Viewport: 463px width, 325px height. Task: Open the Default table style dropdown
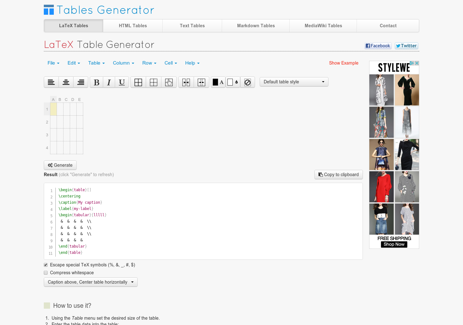pyautogui.click(x=294, y=82)
